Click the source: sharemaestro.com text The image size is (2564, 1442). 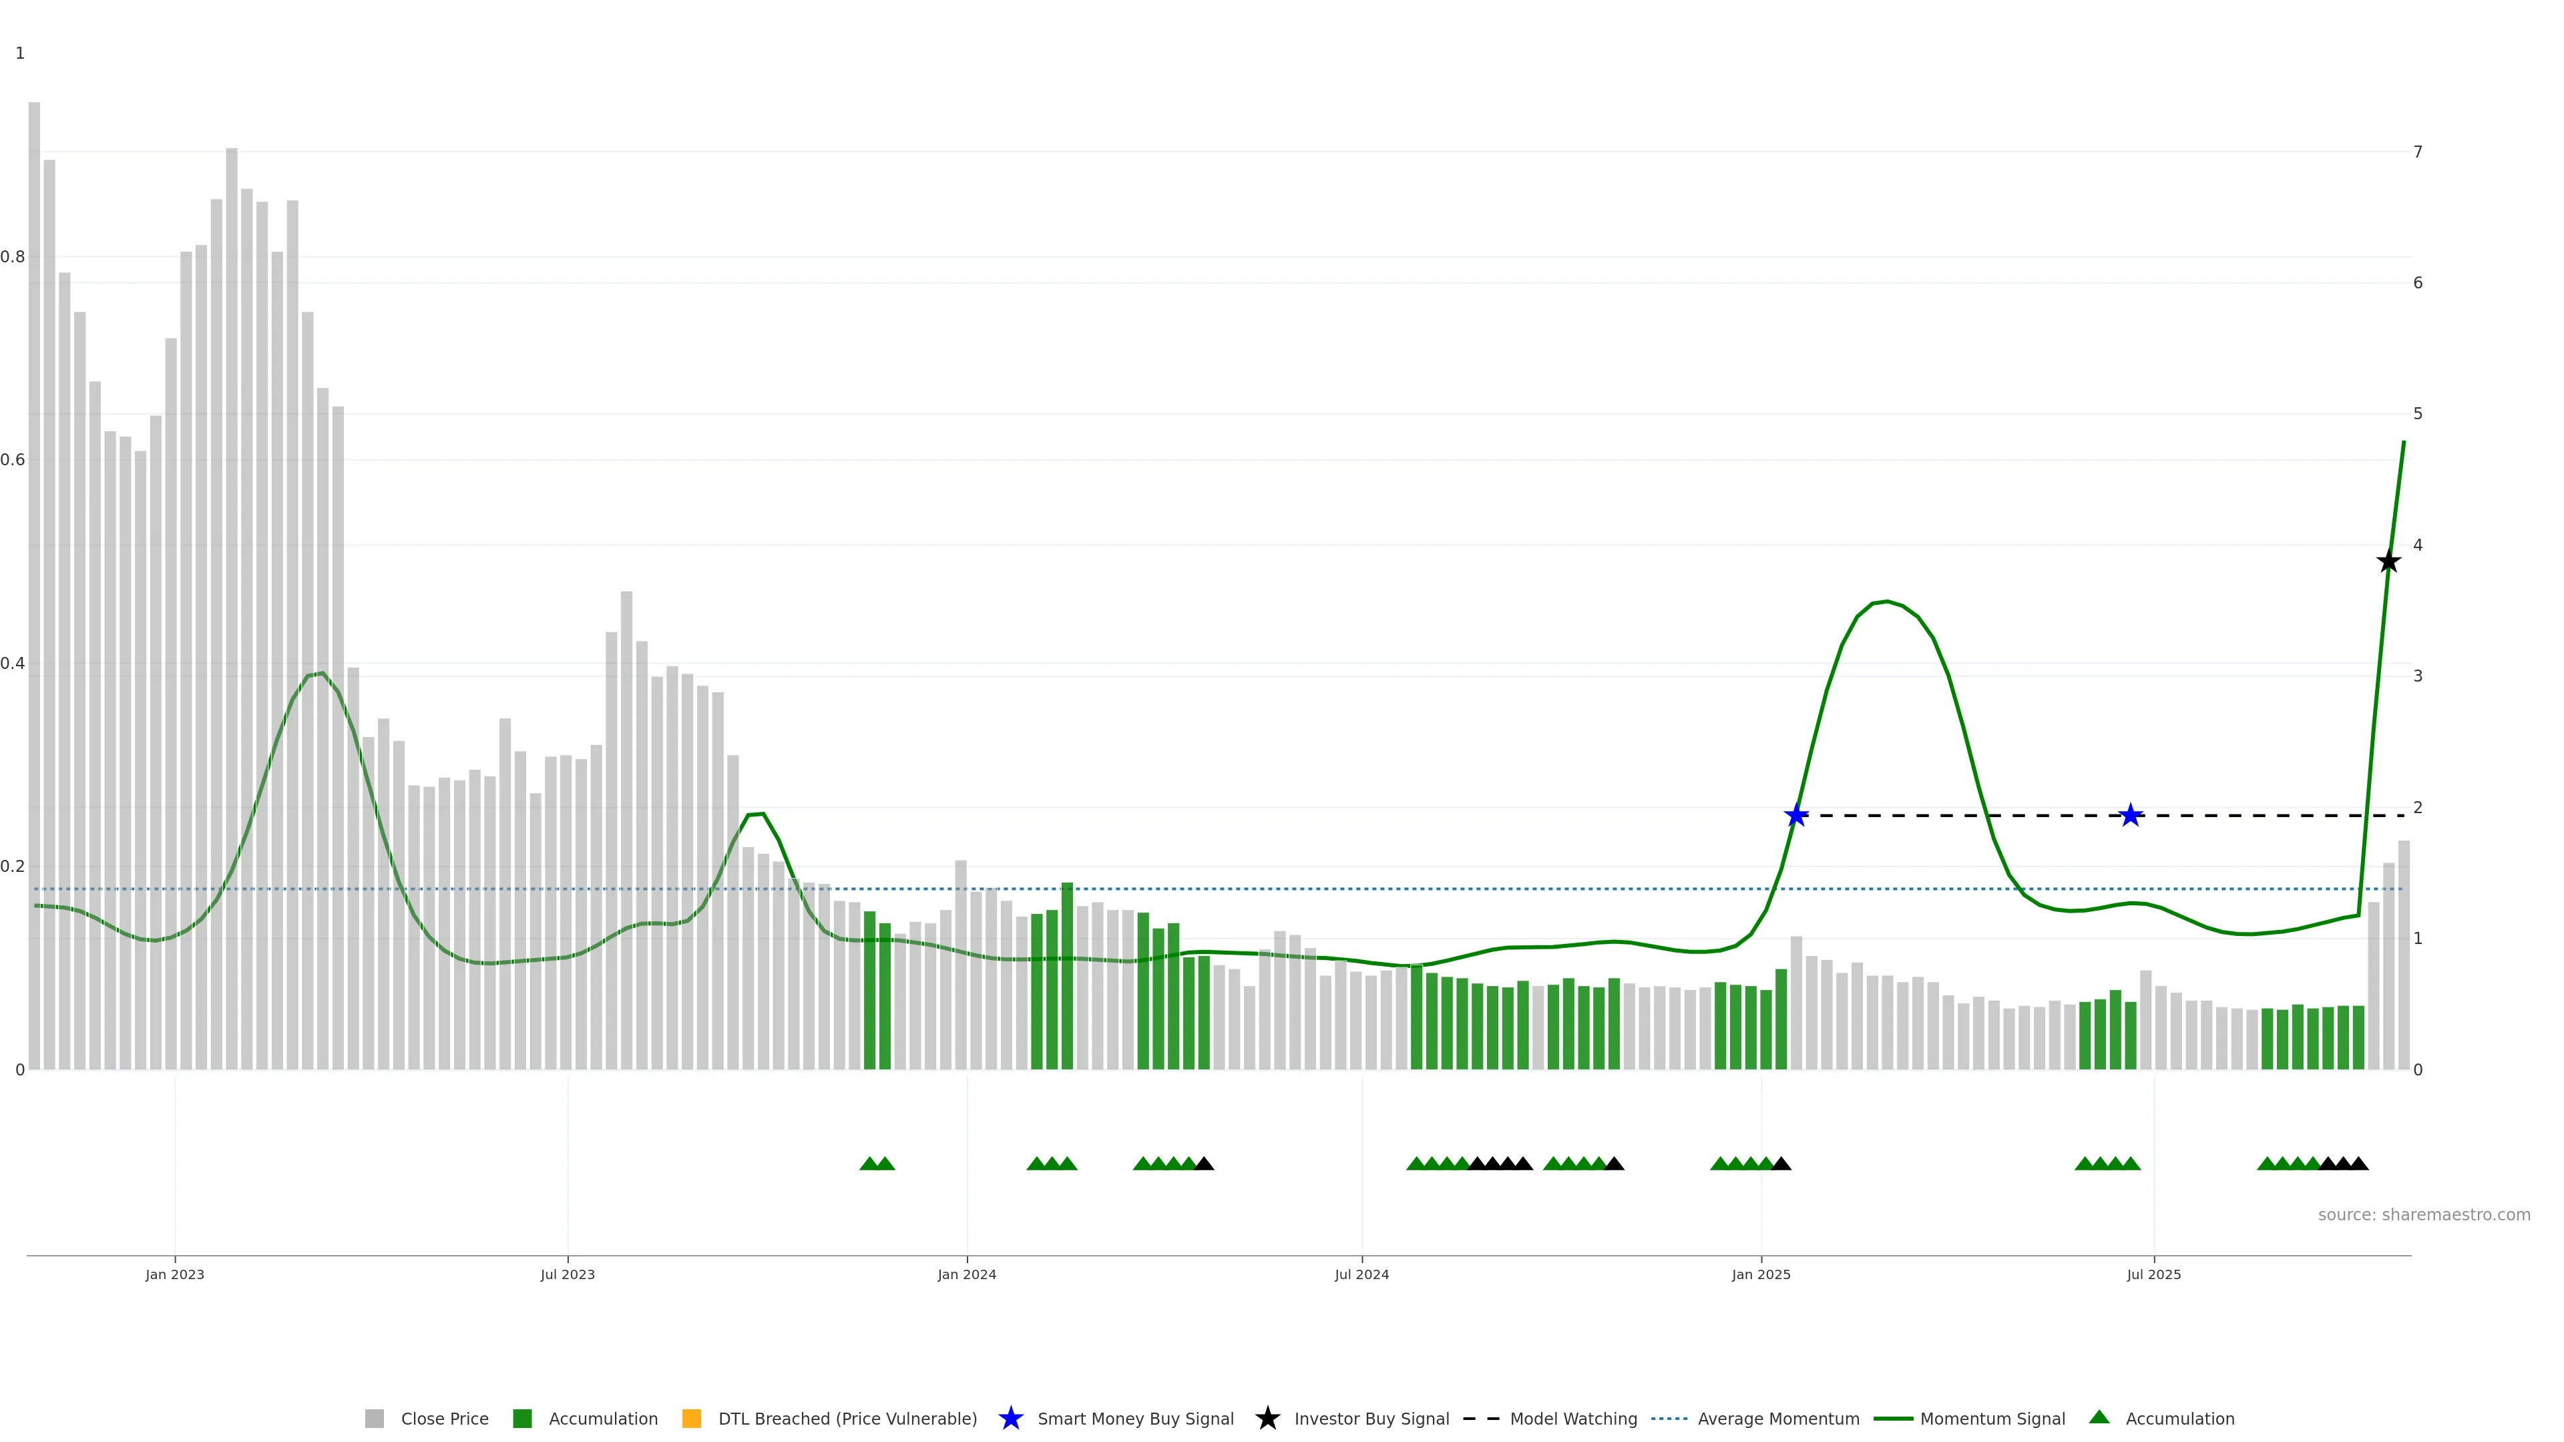2424,1214
